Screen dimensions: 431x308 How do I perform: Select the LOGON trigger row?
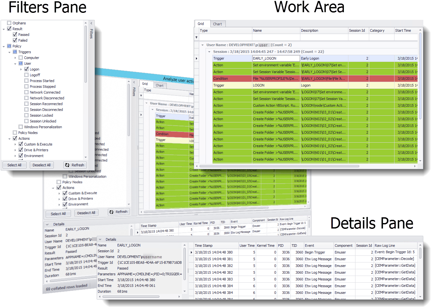315,85
